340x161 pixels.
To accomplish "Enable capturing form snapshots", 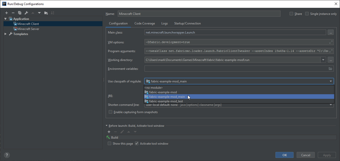I will pos(110,112).
